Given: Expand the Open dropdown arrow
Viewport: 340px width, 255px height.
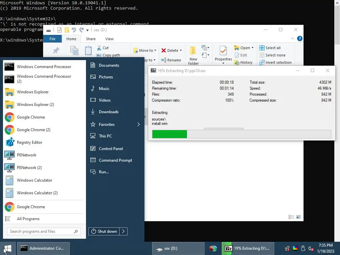Looking at the screenshot, I should 252,48.
